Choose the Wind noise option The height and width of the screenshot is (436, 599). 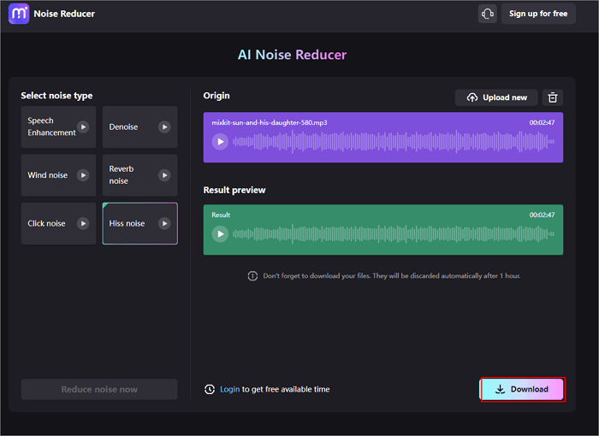(48, 175)
